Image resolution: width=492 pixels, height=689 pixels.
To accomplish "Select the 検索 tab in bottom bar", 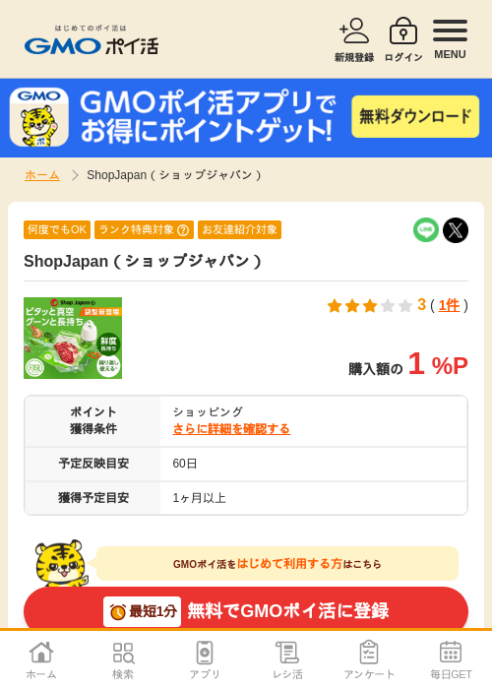I will 123,660.
